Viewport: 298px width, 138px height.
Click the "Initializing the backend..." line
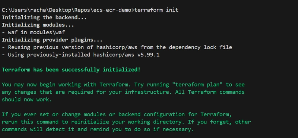pyautogui.click(x=44, y=18)
